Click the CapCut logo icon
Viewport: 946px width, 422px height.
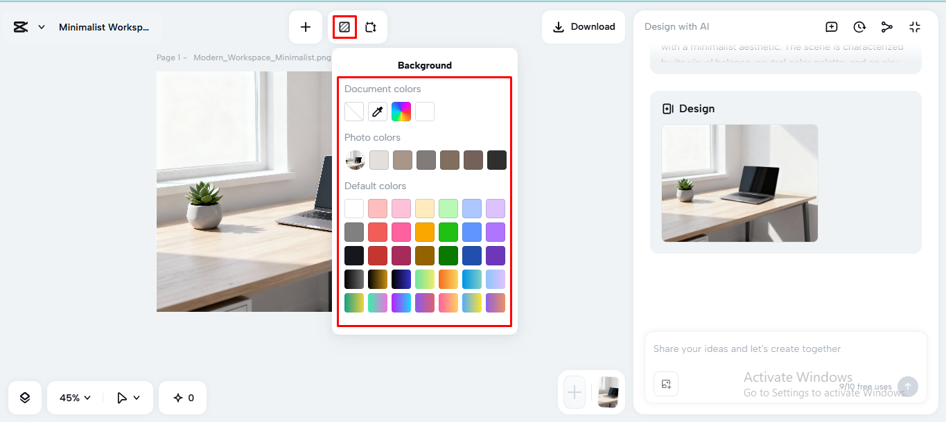pyautogui.click(x=20, y=27)
